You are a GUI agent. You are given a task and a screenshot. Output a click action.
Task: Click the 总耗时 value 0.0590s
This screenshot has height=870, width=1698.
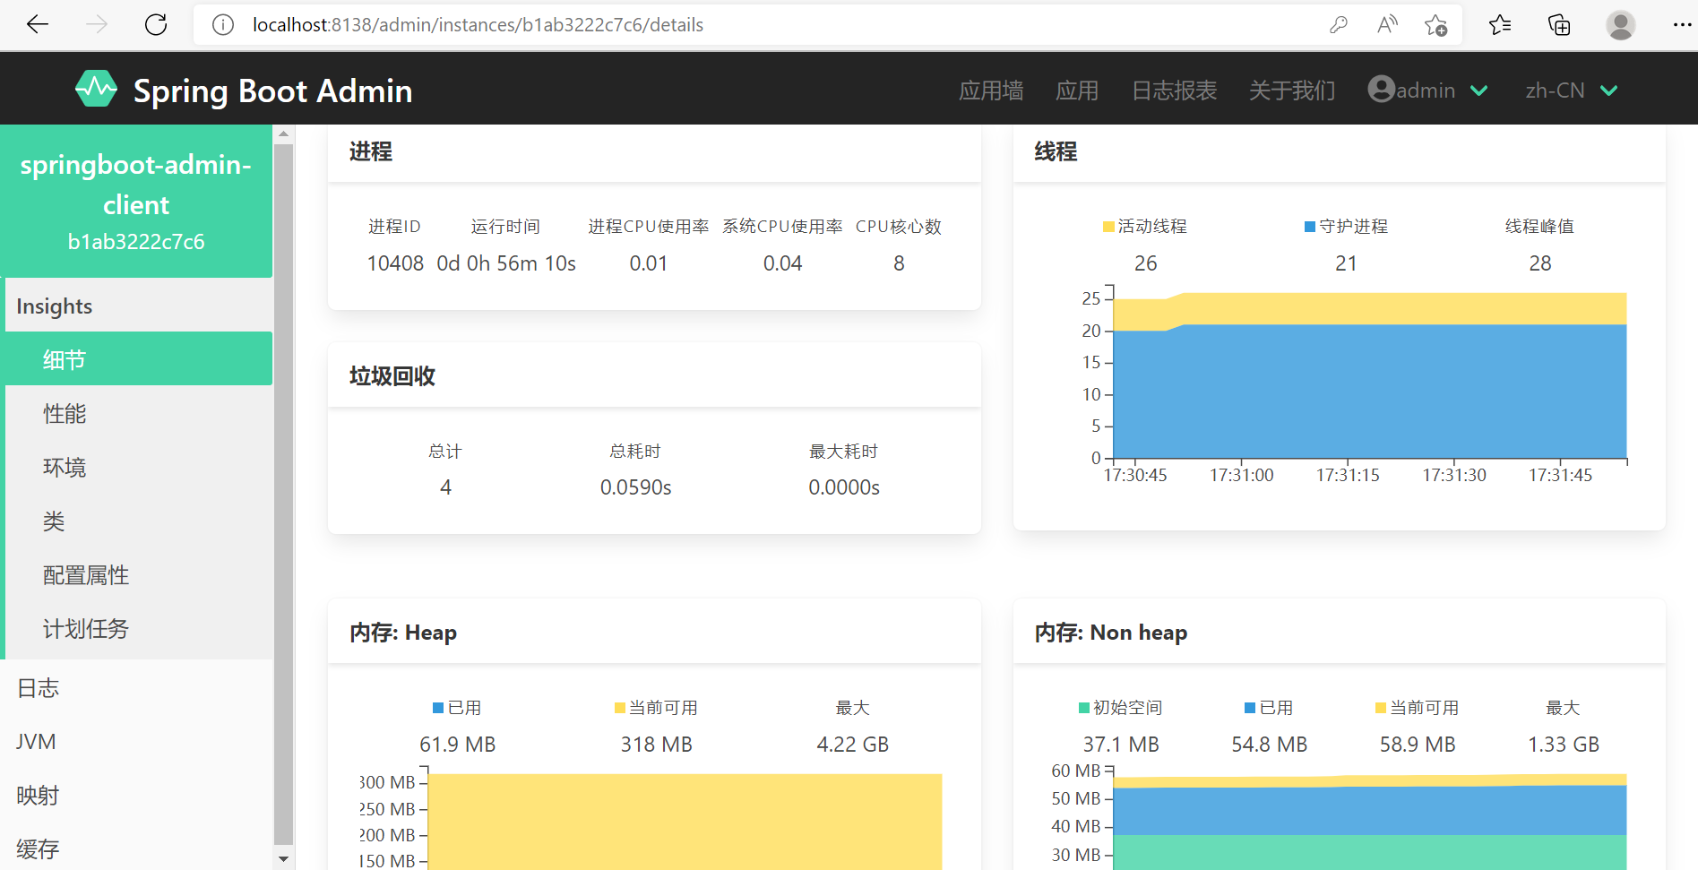pos(636,487)
